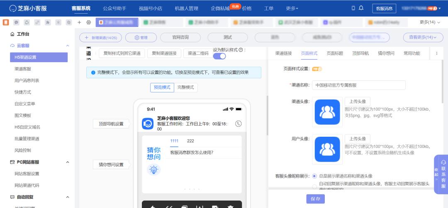Screen dimensions: 448x208
Task: Open 查看更多(14) dropdown
Action: (x=422, y=37)
